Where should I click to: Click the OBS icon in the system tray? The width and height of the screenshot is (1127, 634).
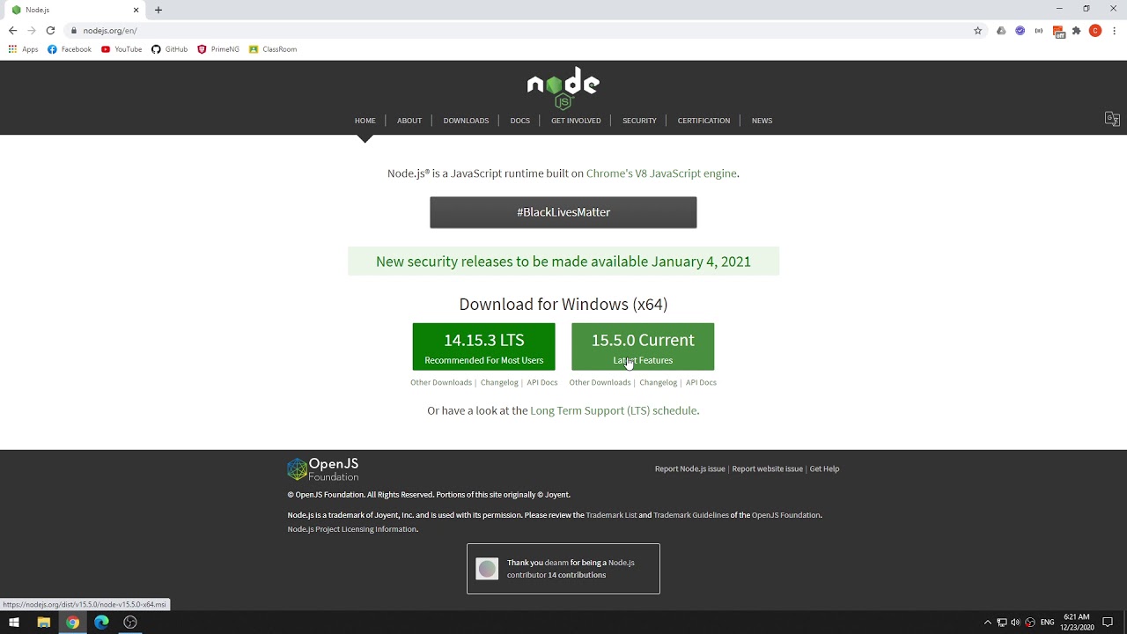click(x=1030, y=623)
